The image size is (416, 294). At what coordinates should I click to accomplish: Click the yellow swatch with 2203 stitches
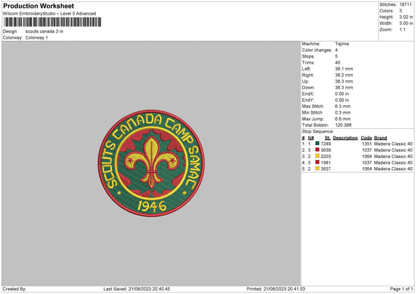[317, 156]
